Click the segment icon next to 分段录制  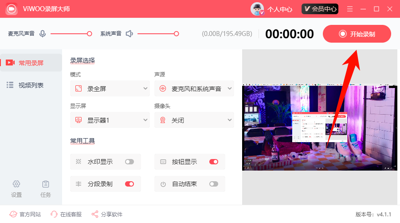click(x=78, y=184)
